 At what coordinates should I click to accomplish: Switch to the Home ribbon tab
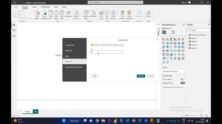[25, 7]
